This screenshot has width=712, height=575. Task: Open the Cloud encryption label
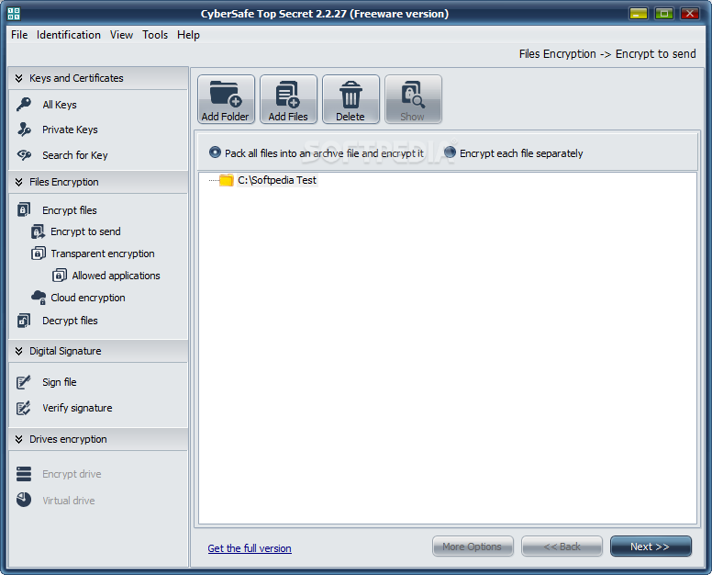(88, 298)
